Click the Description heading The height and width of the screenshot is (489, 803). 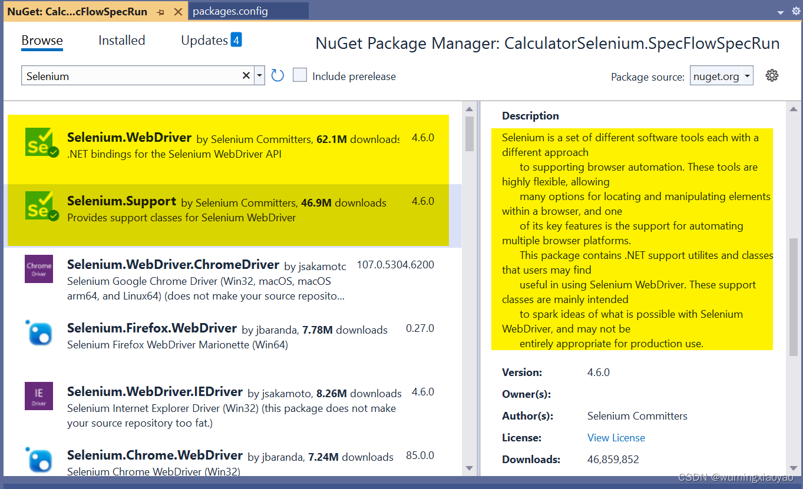click(530, 116)
